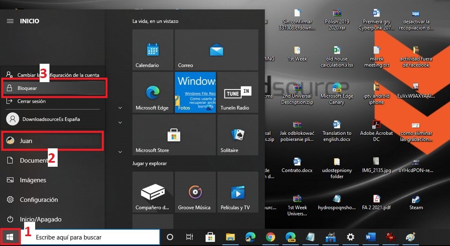450x246 pixels.
Task: Launch the Solitaire tile
Action: tap(237, 135)
